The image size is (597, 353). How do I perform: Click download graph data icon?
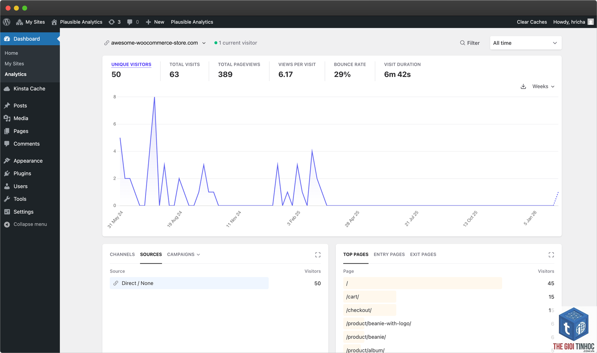click(x=523, y=87)
